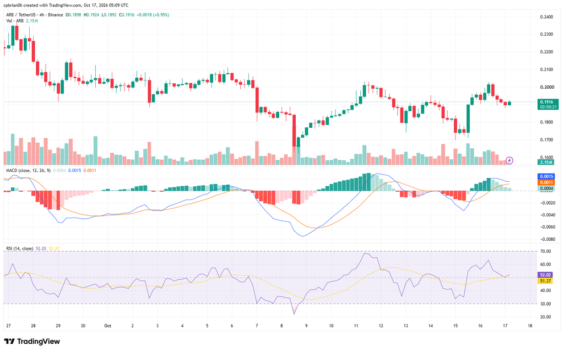Screen dimensions: 564x352
Task: Click the purple 52.02 value in RSI legend
Action: [41, 248]
